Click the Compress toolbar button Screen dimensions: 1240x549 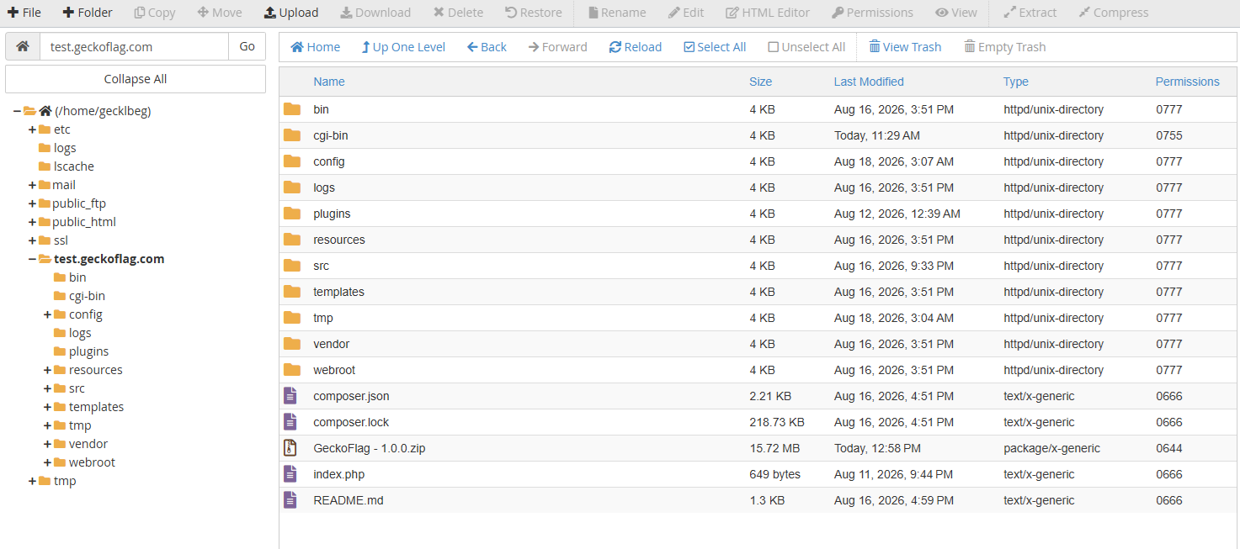click(1113, 13)
